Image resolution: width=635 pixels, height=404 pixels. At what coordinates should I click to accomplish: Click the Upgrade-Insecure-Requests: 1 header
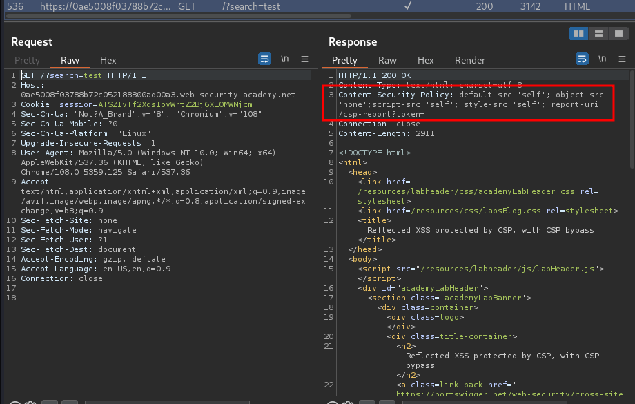(88, 143)
